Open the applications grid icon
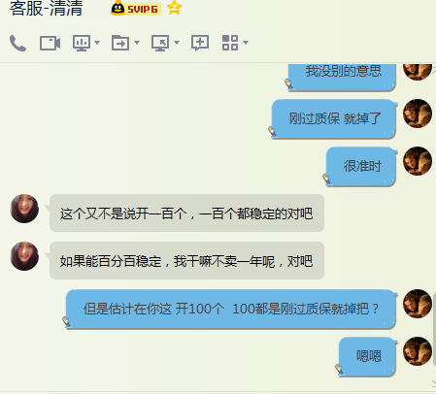This screenshot has width=436, height=394. click(x=230, y=43)
